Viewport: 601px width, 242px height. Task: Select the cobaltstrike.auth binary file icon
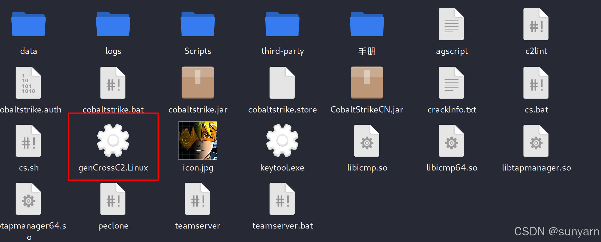(x=28, y=83)
